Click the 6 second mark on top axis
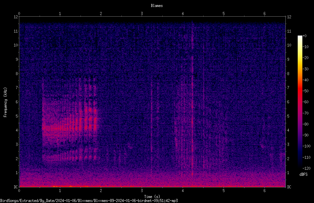 point(264,13)
